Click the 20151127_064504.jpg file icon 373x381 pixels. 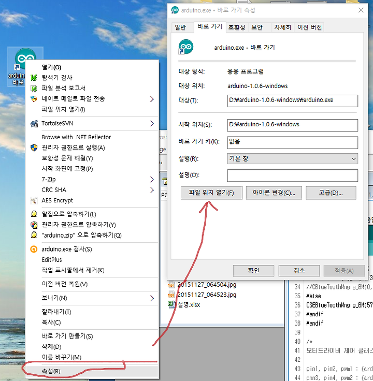(x=171, y=285)
